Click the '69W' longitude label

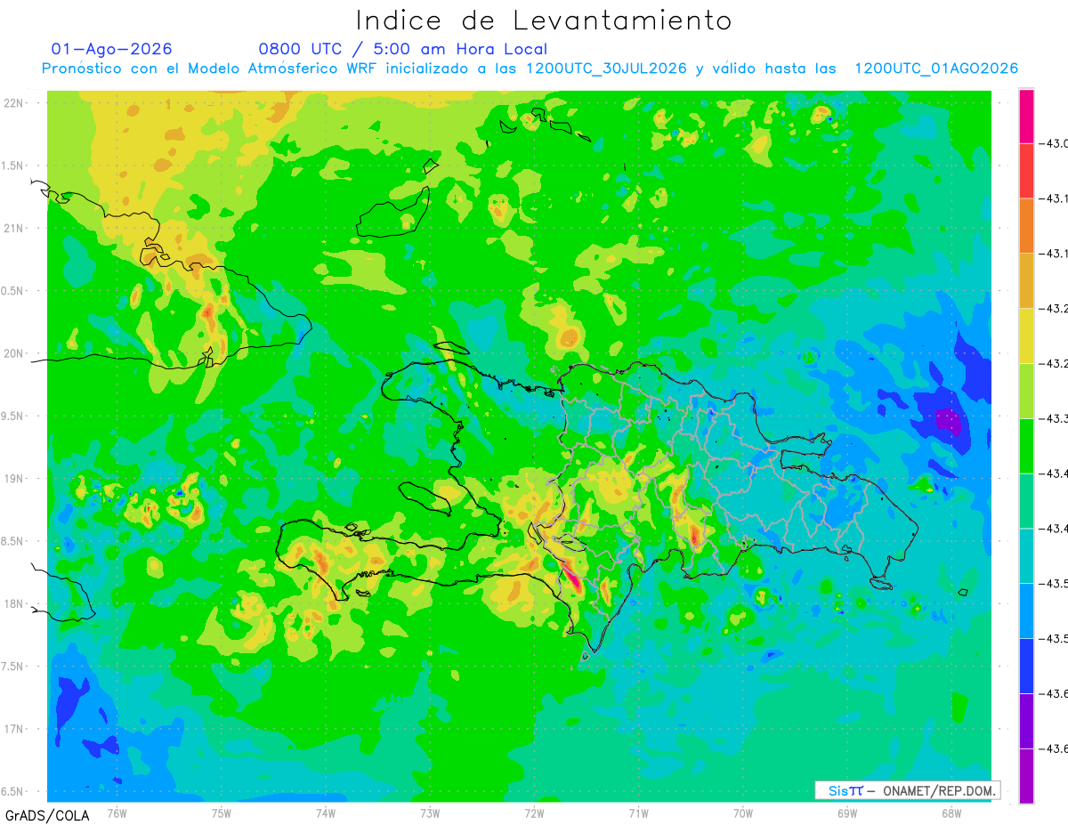pos(847,813)
